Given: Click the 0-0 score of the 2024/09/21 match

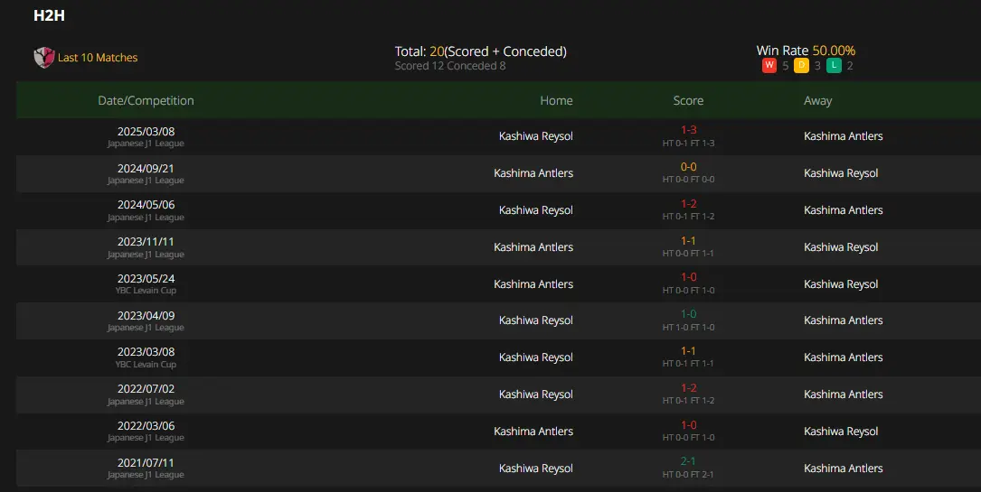Looking at the screenshot, I should 688,167.
